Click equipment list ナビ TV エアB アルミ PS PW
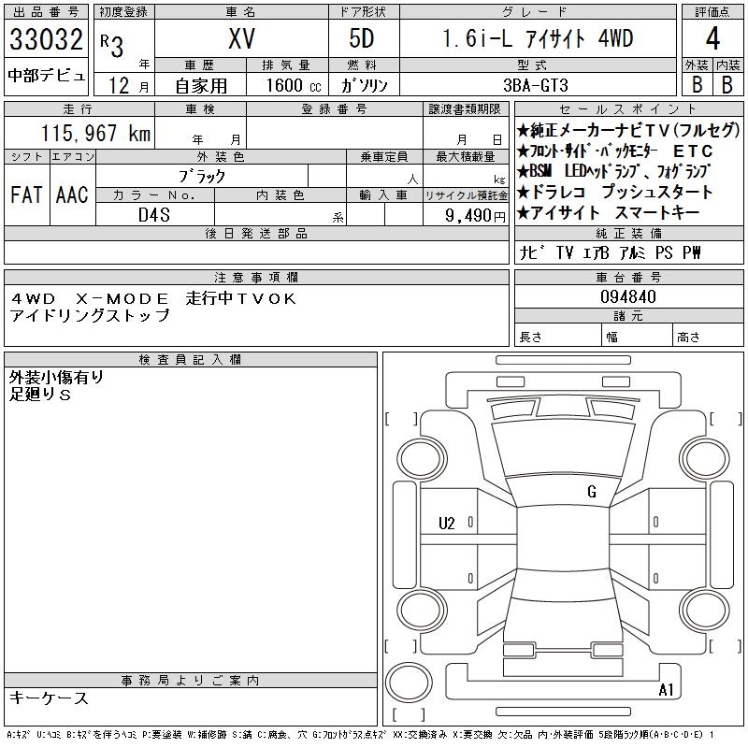Image resolution: width=748 pixels, height=748 pixels. [610, 252]
